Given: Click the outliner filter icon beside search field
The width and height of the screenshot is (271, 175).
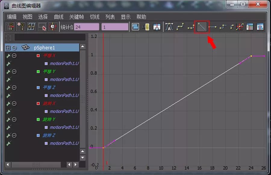Looking at the screenshot, I should tap(8, 38).
